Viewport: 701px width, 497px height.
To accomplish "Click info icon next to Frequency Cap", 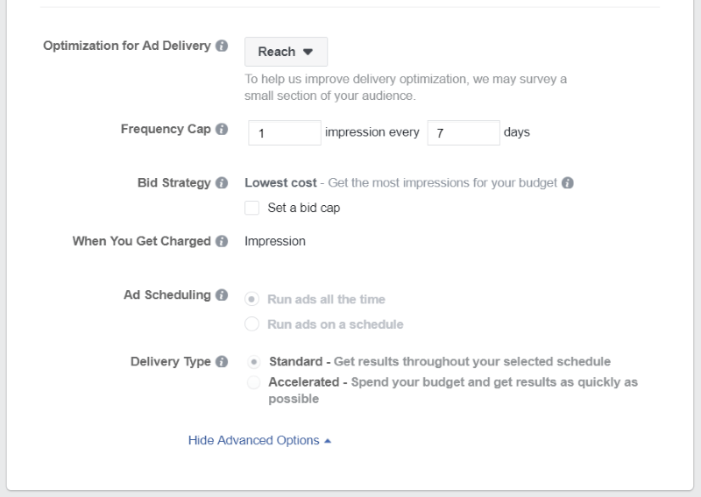I will point(222,129).
